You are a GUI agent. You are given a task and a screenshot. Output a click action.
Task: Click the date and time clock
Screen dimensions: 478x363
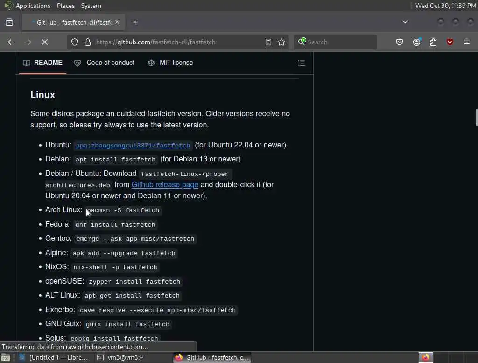[x=445, y=6]
